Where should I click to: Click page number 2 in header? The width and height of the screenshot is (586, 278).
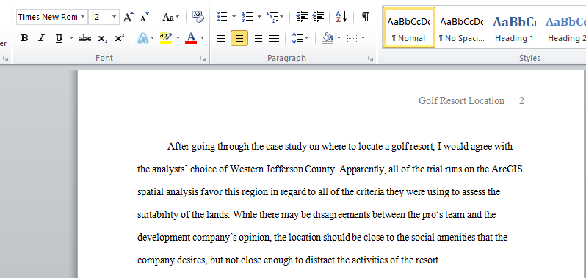coord(521,100)
